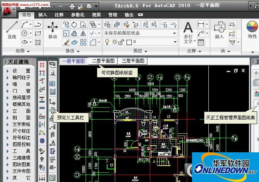The height and width of the screenshot is (182, 259).
Task: Click the Insert block (插入) icon
Action: (x=219, y=30)
